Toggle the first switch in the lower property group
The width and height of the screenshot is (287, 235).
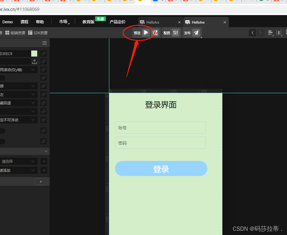[x=3, y=131]
